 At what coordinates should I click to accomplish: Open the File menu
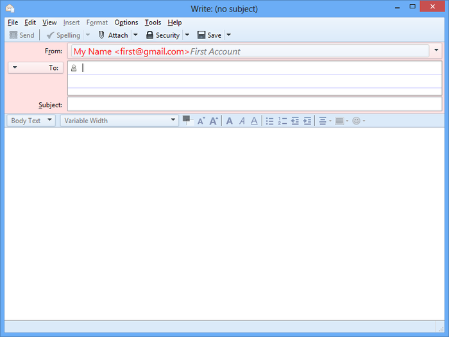point(13,22)
